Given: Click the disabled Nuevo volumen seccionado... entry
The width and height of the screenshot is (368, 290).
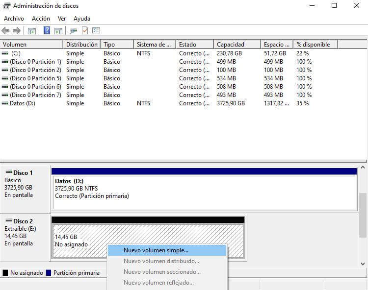Looking at the screenshot, I should click(167, 272).
